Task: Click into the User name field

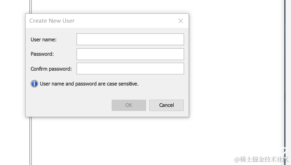Action: click(x=130, y=39)
